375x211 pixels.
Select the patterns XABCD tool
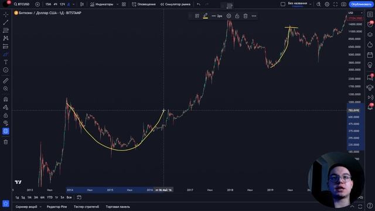click(x=6, y=38)
